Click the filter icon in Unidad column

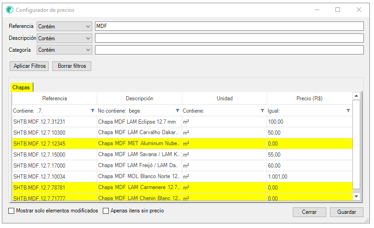tap(262, 111)
